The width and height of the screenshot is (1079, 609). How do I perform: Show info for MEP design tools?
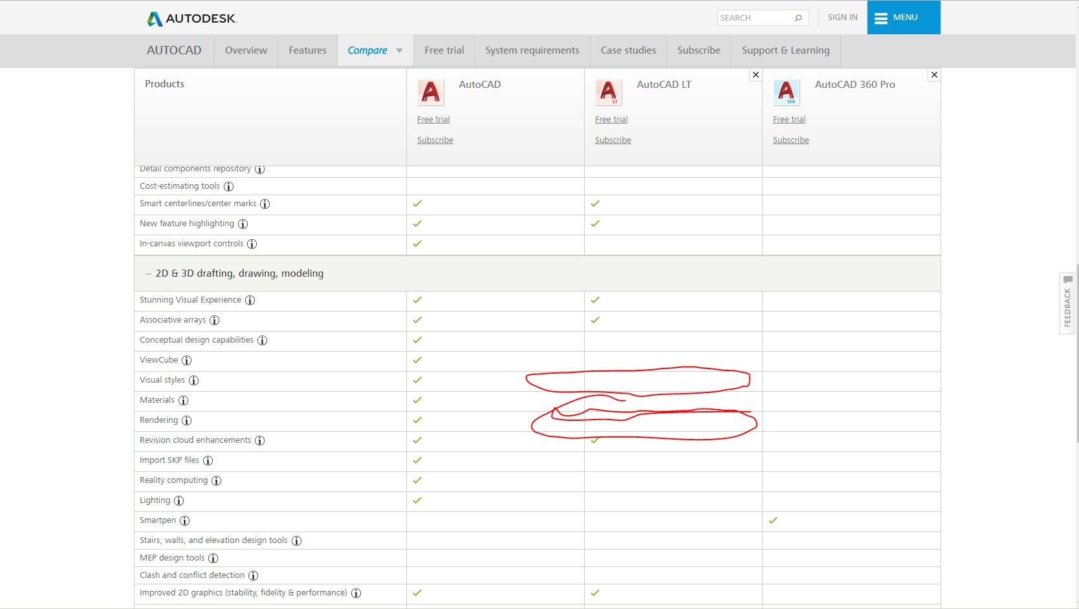(x=213, y=558)
